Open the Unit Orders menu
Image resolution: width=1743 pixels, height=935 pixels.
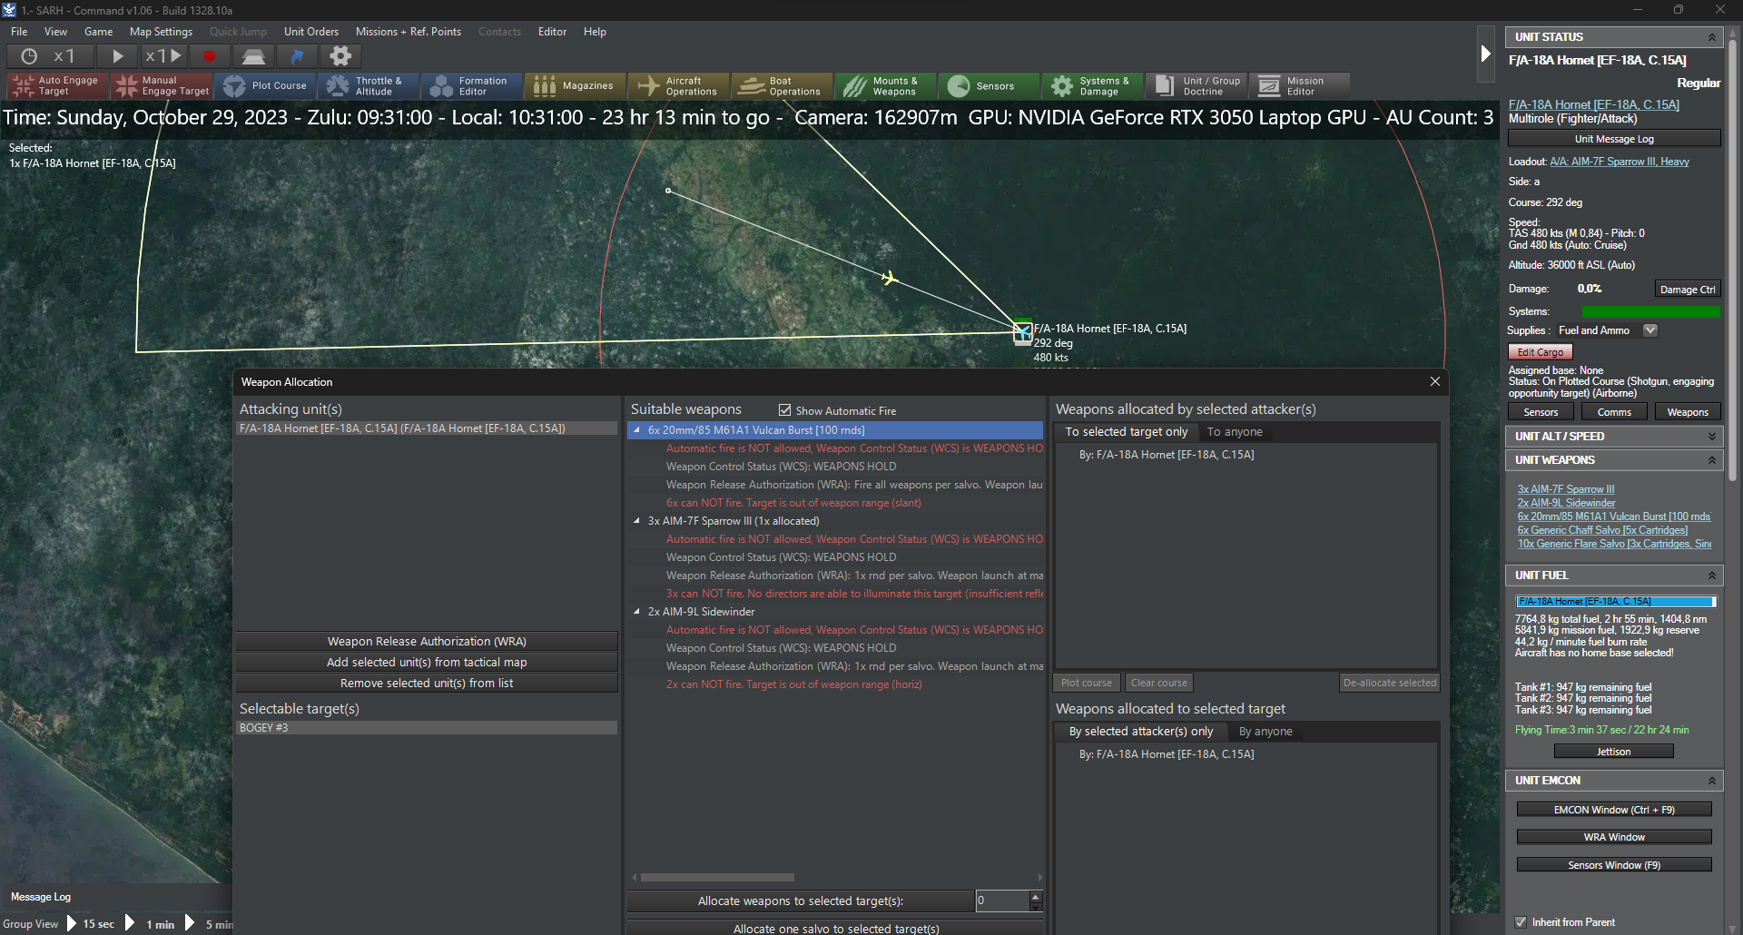[310, 32]
